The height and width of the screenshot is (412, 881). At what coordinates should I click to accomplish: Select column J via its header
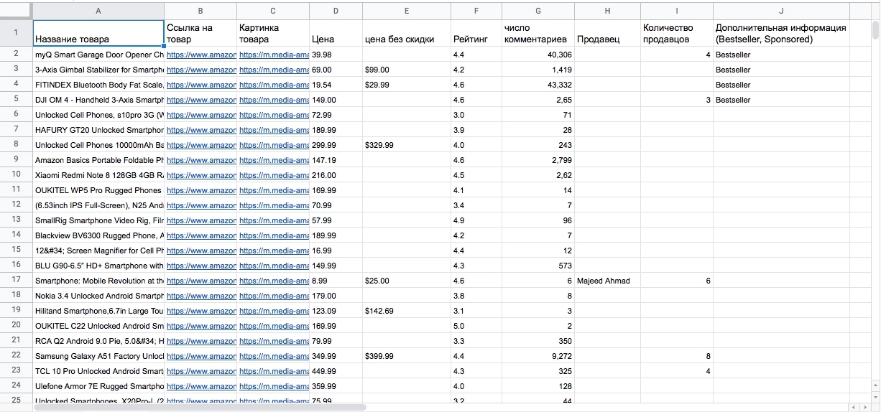click(781, 11)
